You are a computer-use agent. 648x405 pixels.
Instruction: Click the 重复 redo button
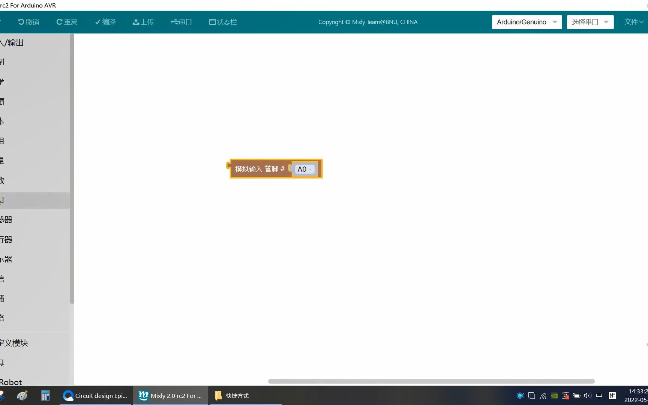click(x=67, y=22)
